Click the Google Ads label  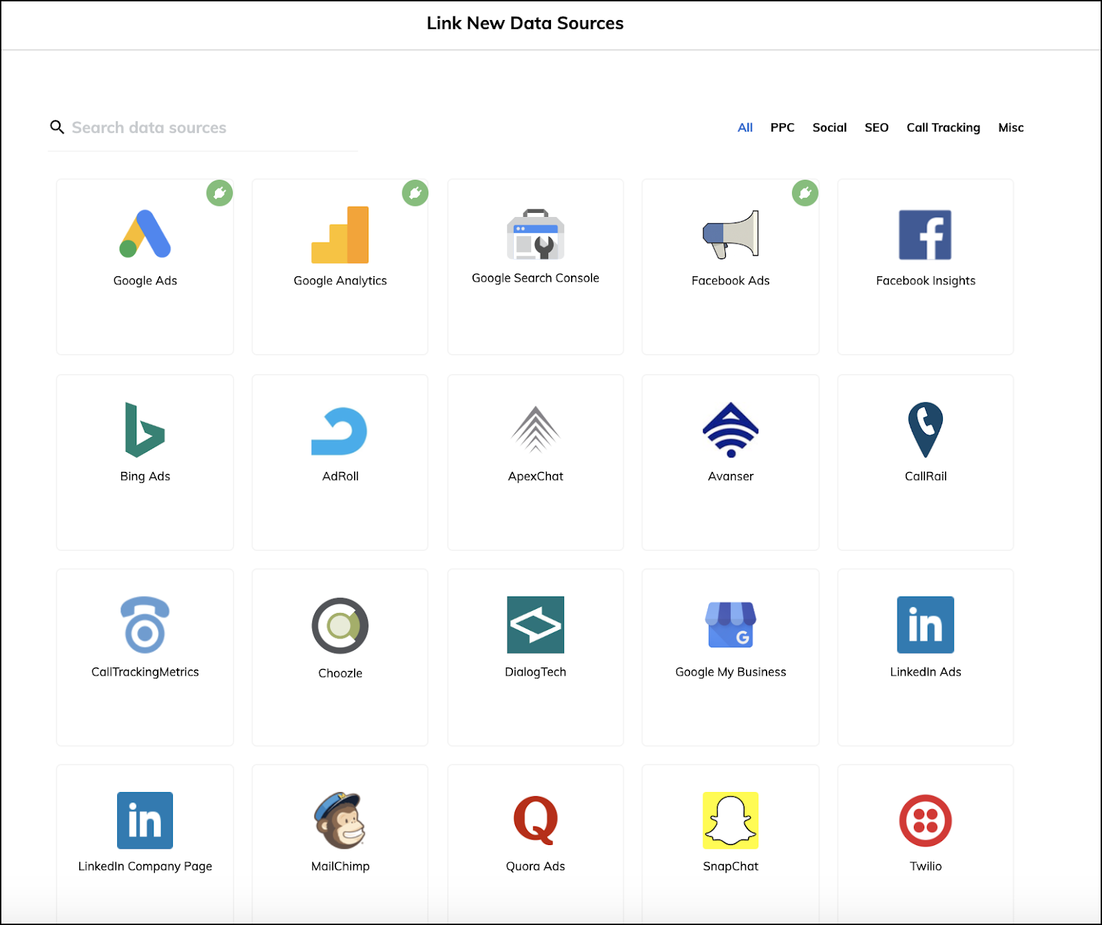pyautogui.click(x=145, y=280)
